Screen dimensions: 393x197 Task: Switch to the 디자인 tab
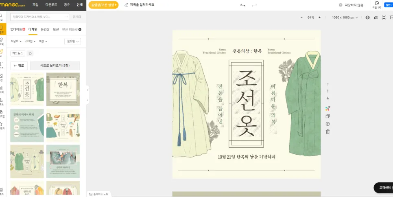click(x=33, y=30)
